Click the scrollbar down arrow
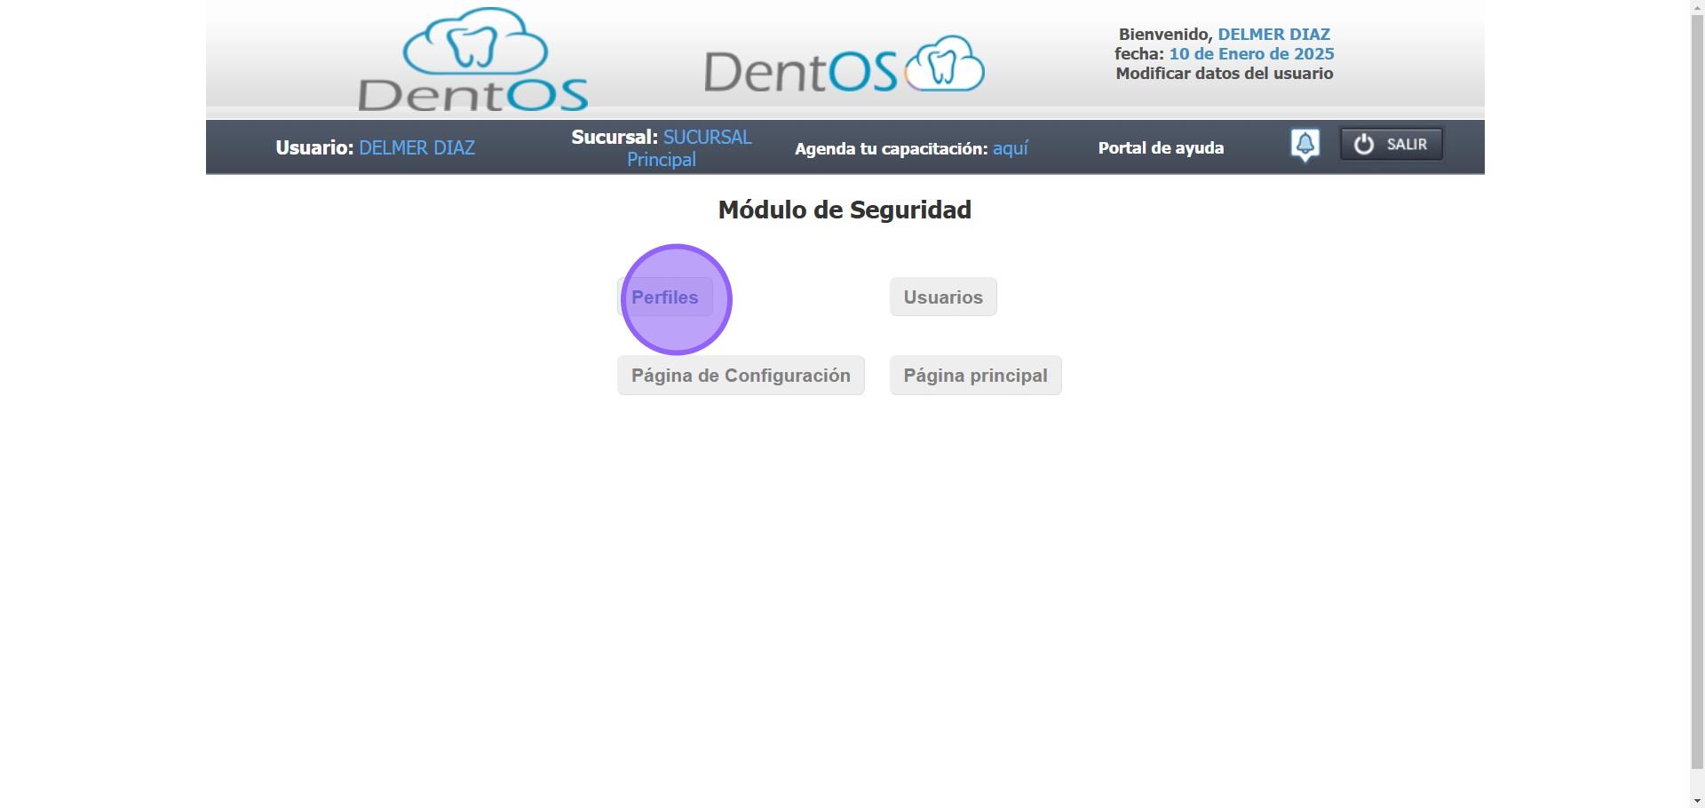The image size is (1705, 808). (x=1698, y=801)
